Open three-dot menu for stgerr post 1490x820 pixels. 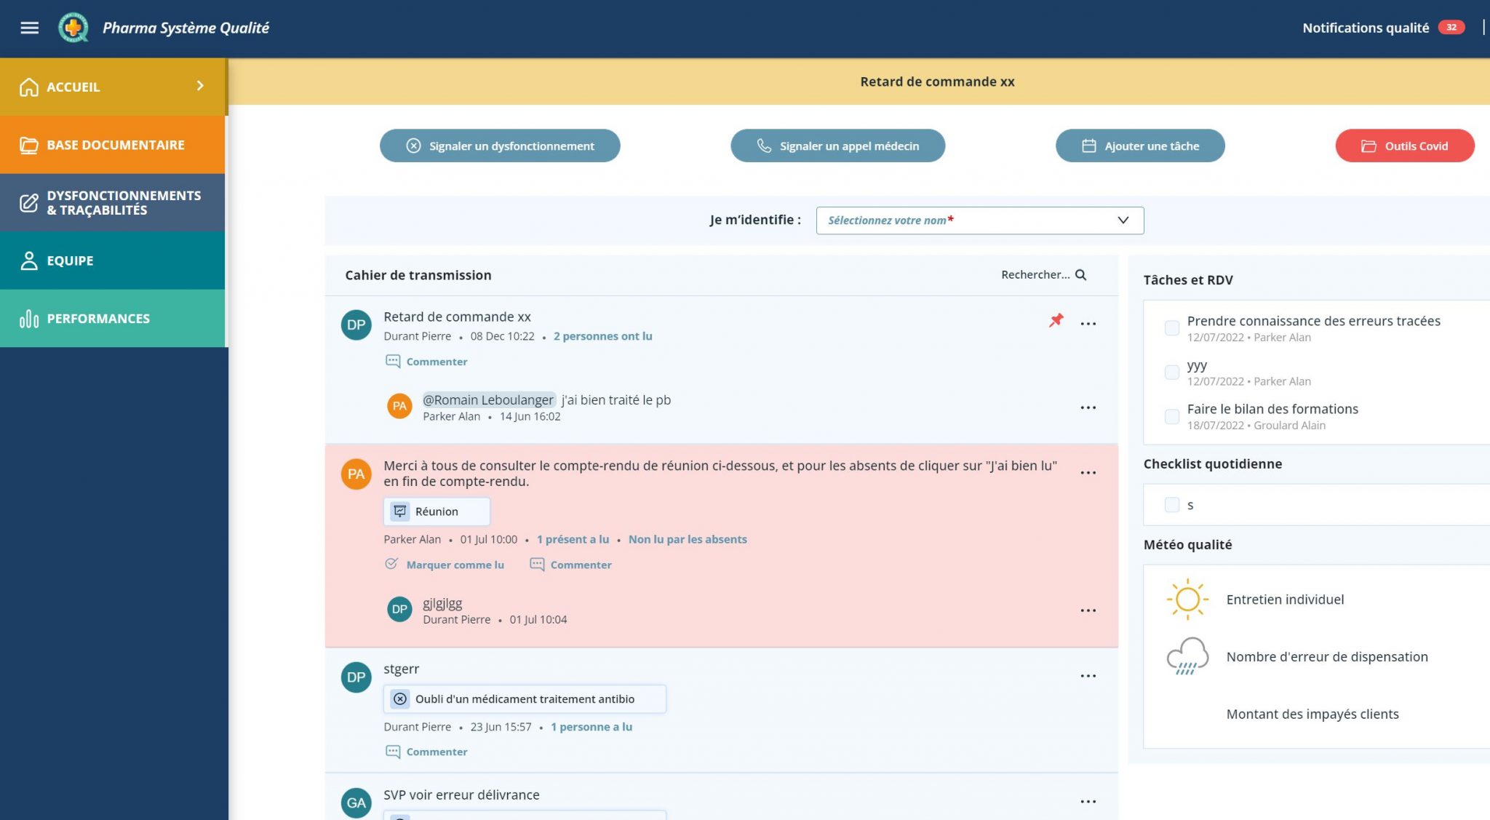click(x=1088, y=676)
